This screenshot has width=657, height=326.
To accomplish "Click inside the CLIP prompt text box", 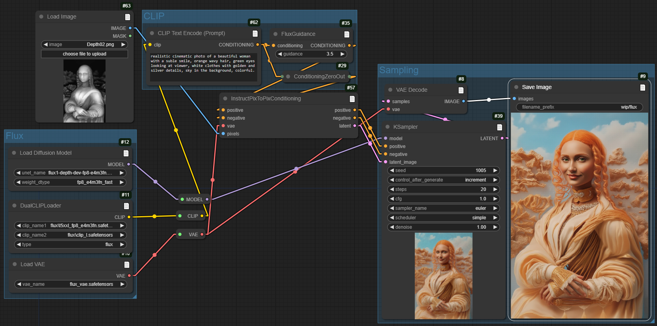I will 203,67.
